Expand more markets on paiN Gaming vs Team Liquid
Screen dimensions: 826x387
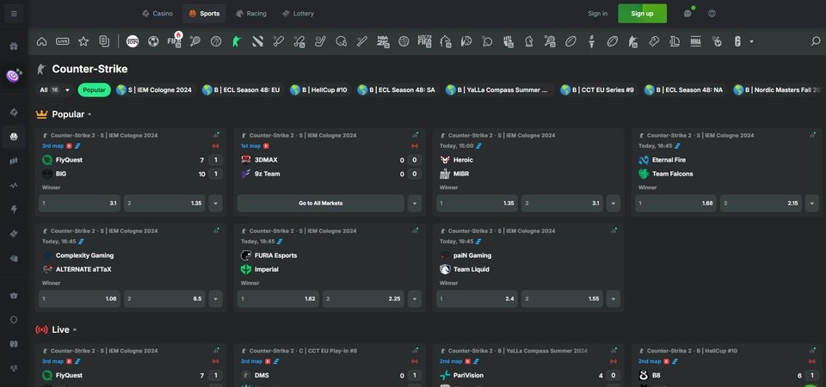coord(613,298)
